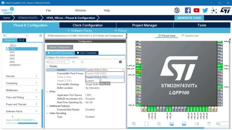Select the JPEG peripheral
Screen dimensions: 232x130
click(12, 45)
